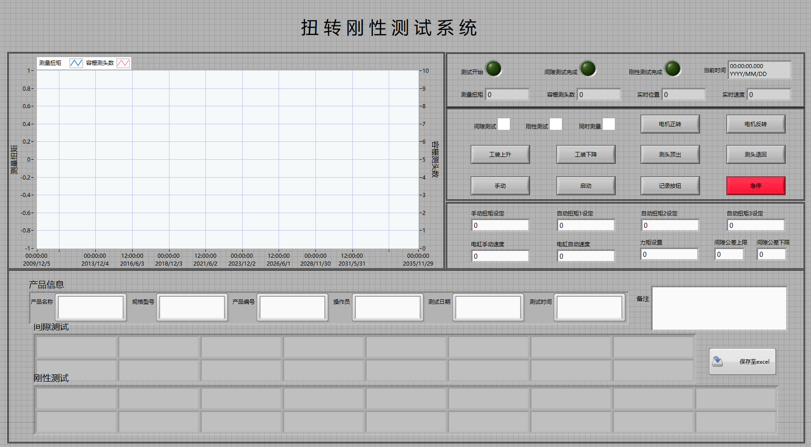
Task: Click the 启动 start button
Action: tap(586, 186)
